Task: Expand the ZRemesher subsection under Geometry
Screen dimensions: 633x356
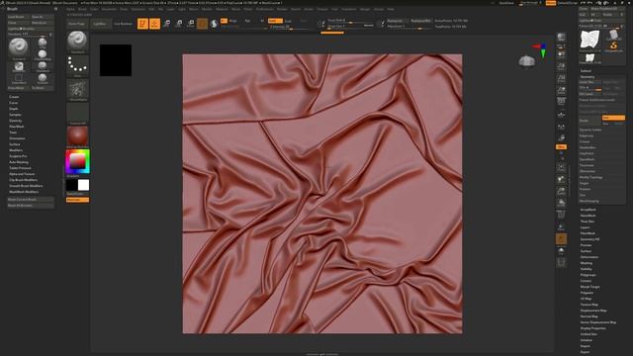Action: point(587,171)
